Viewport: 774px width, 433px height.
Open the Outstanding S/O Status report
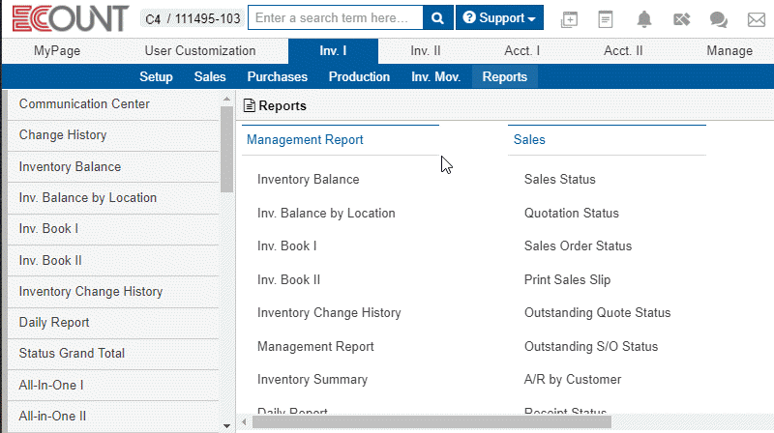591,347
